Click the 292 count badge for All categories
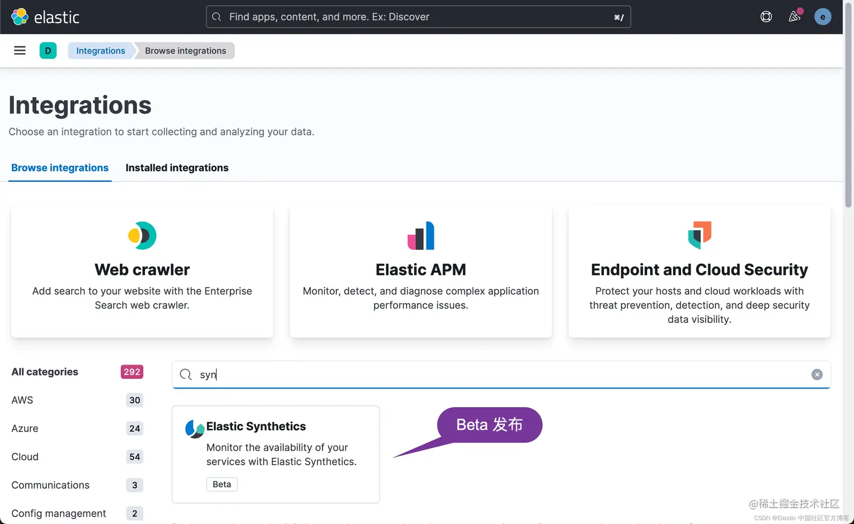Viewport: 854px width, 524px height. pos(132,372)
